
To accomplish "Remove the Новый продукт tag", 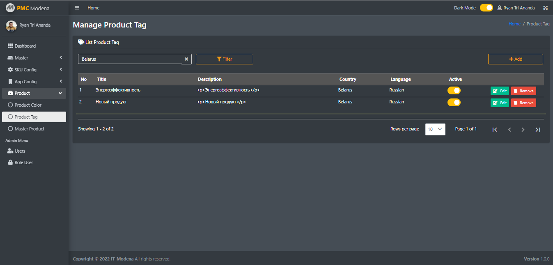I will [x=523, y=103].
